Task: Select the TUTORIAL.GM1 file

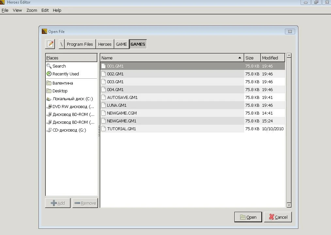Action: coord(121,129)
